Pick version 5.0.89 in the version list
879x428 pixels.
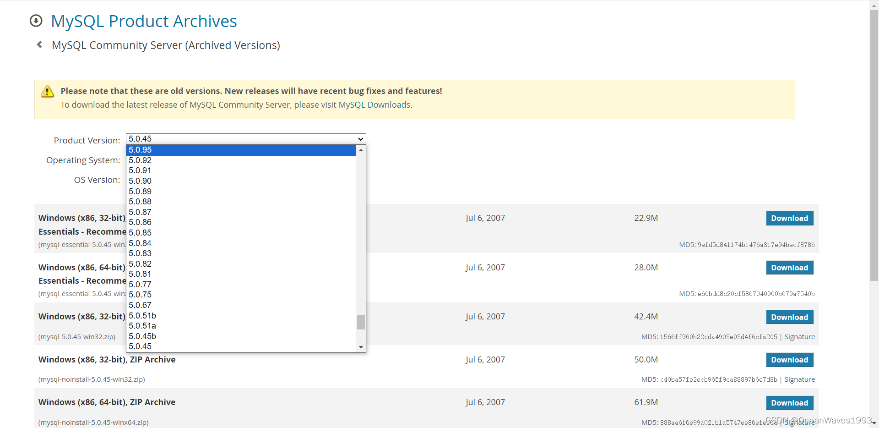point(241,192)
